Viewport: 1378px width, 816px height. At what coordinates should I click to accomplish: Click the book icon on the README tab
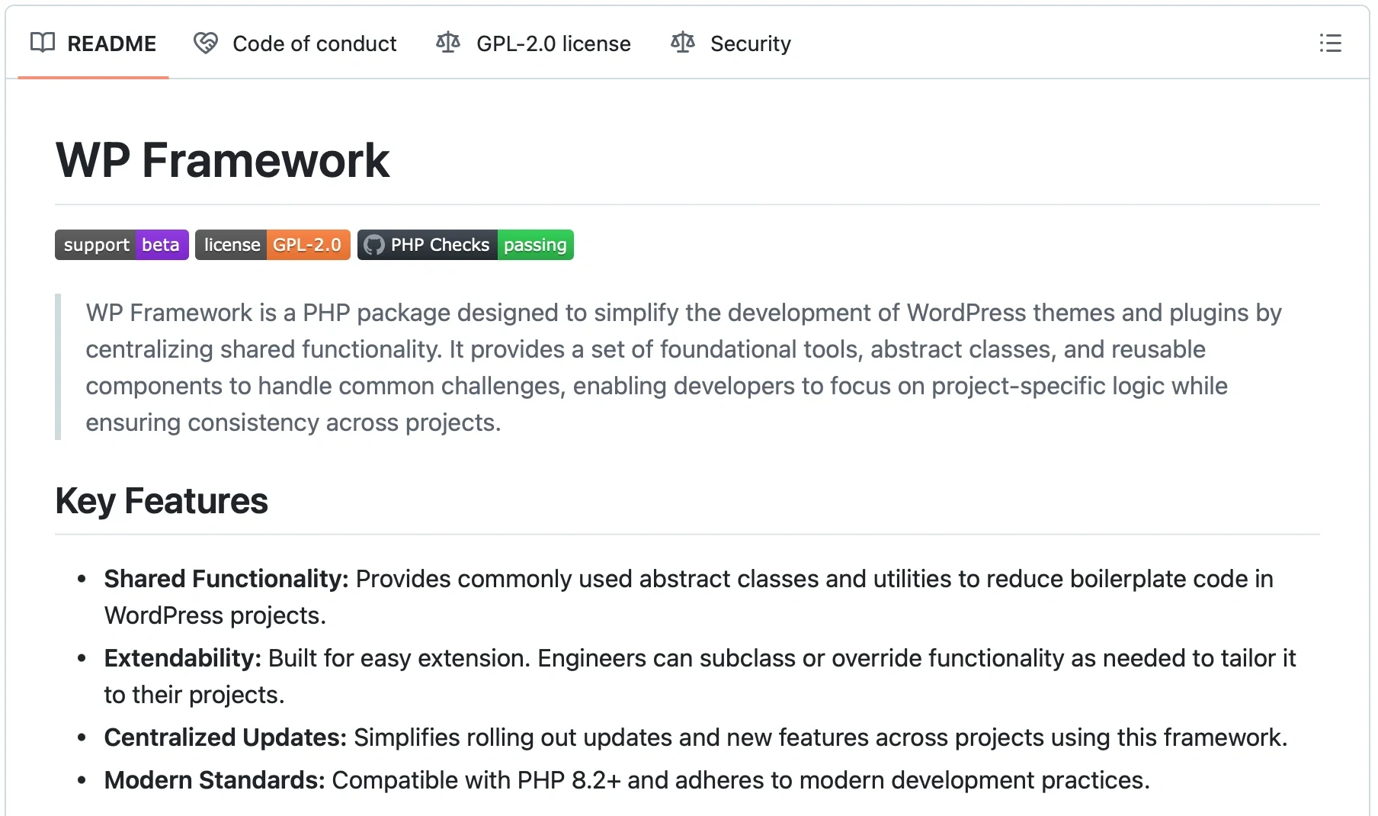(43, 43)
